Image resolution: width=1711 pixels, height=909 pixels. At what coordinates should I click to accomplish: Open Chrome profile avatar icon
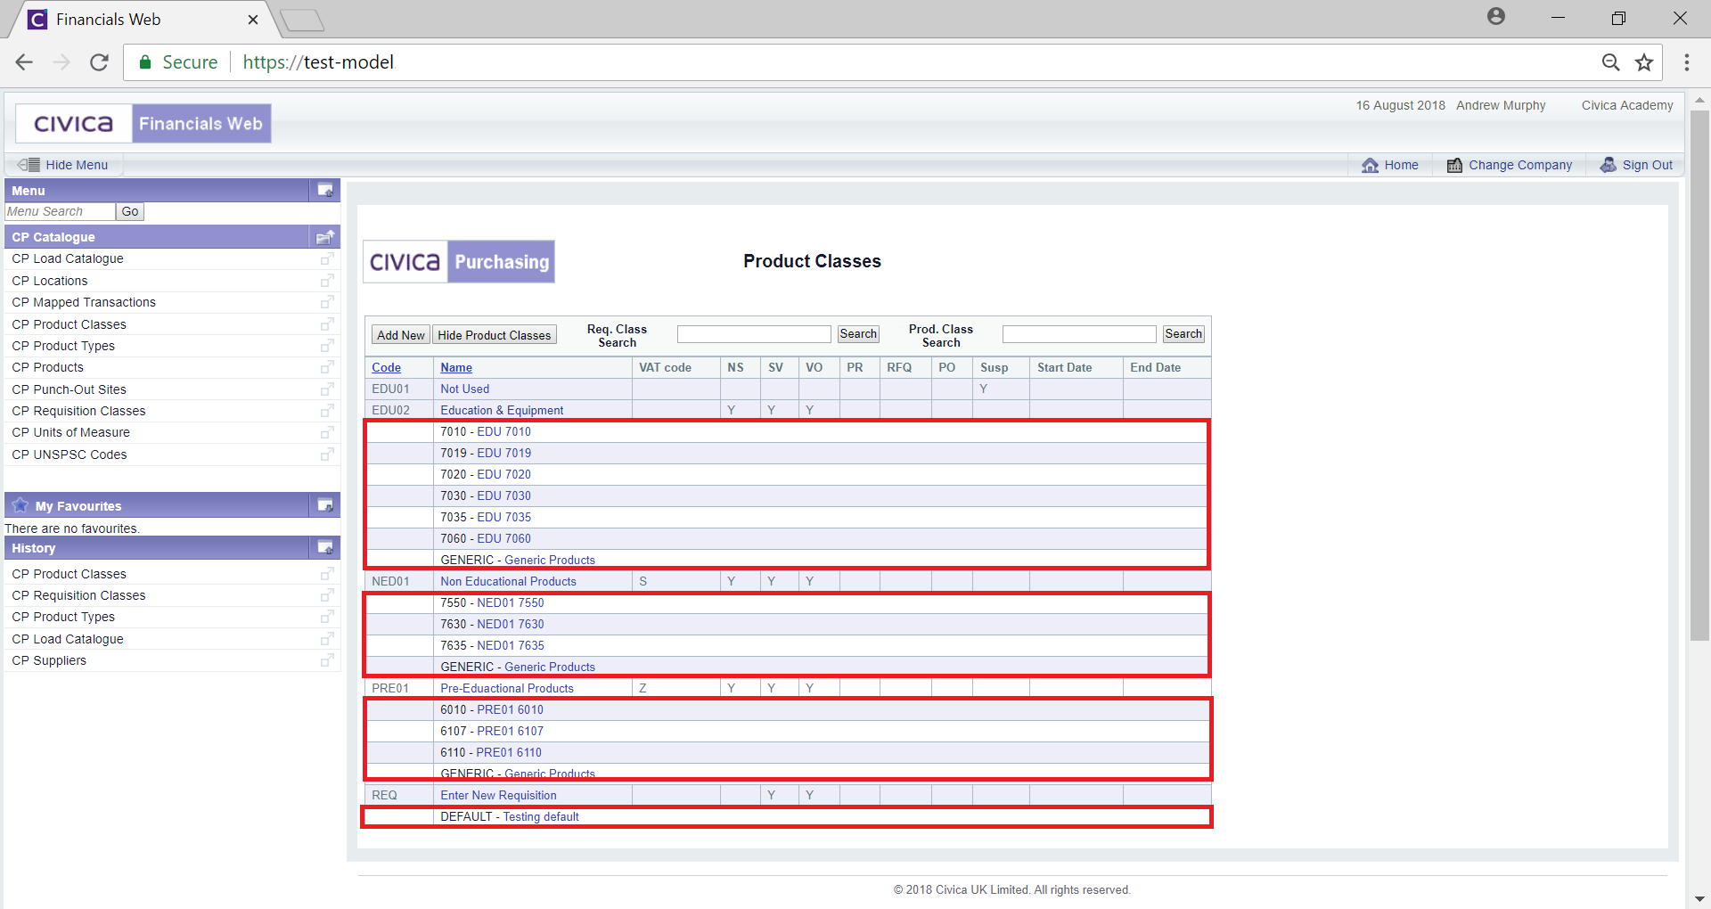[x=1496, y=16]
